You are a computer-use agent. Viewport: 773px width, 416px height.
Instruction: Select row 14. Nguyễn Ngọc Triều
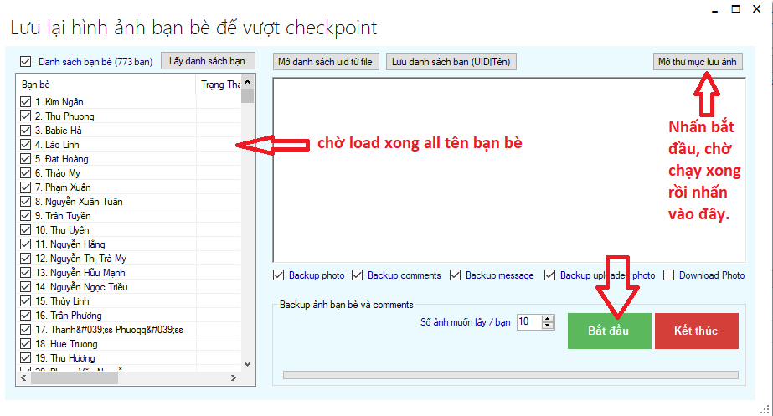coord(130,287)
